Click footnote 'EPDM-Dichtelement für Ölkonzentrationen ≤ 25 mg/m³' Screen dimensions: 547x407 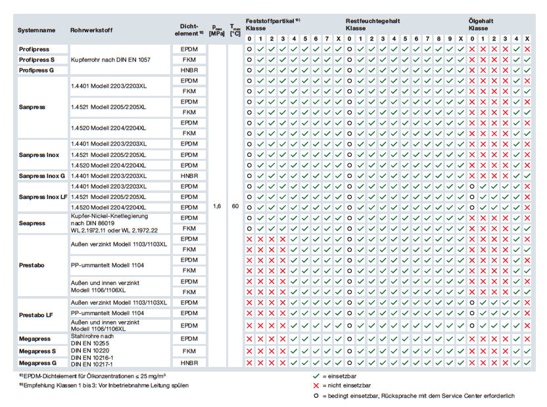click(x=92, y=376)
